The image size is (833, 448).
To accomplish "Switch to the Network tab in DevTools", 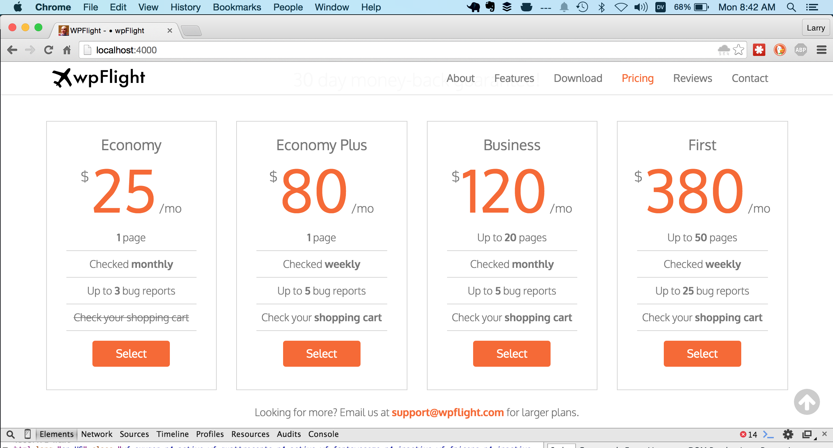I will 96,434.
